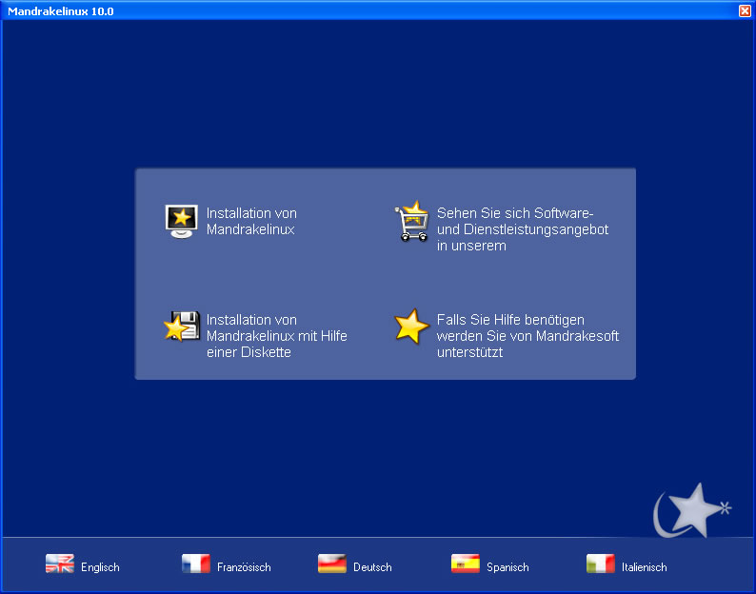Close the Mandrakelinux 10.0 window
The height and width of the screenshot is (594, 756).
tap(745, 10)
